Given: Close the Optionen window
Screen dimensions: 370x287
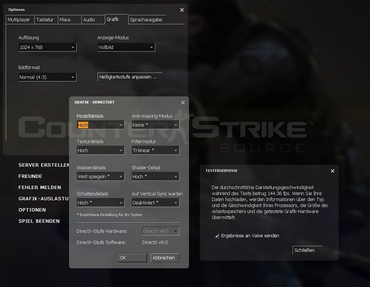Looking at the screenshot, I should [182, 10].
